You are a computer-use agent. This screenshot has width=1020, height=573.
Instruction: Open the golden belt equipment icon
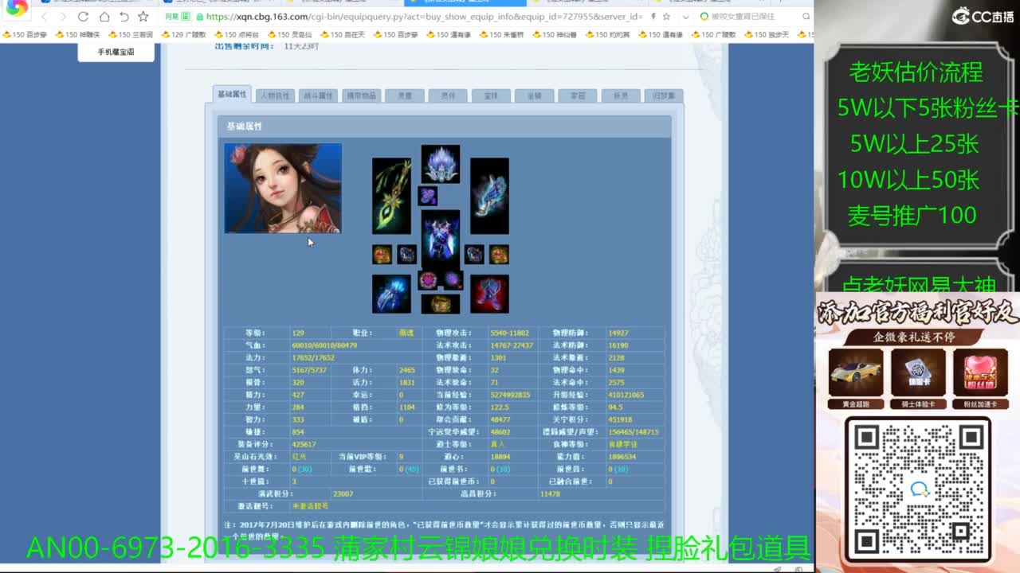[x=441, y=304]
